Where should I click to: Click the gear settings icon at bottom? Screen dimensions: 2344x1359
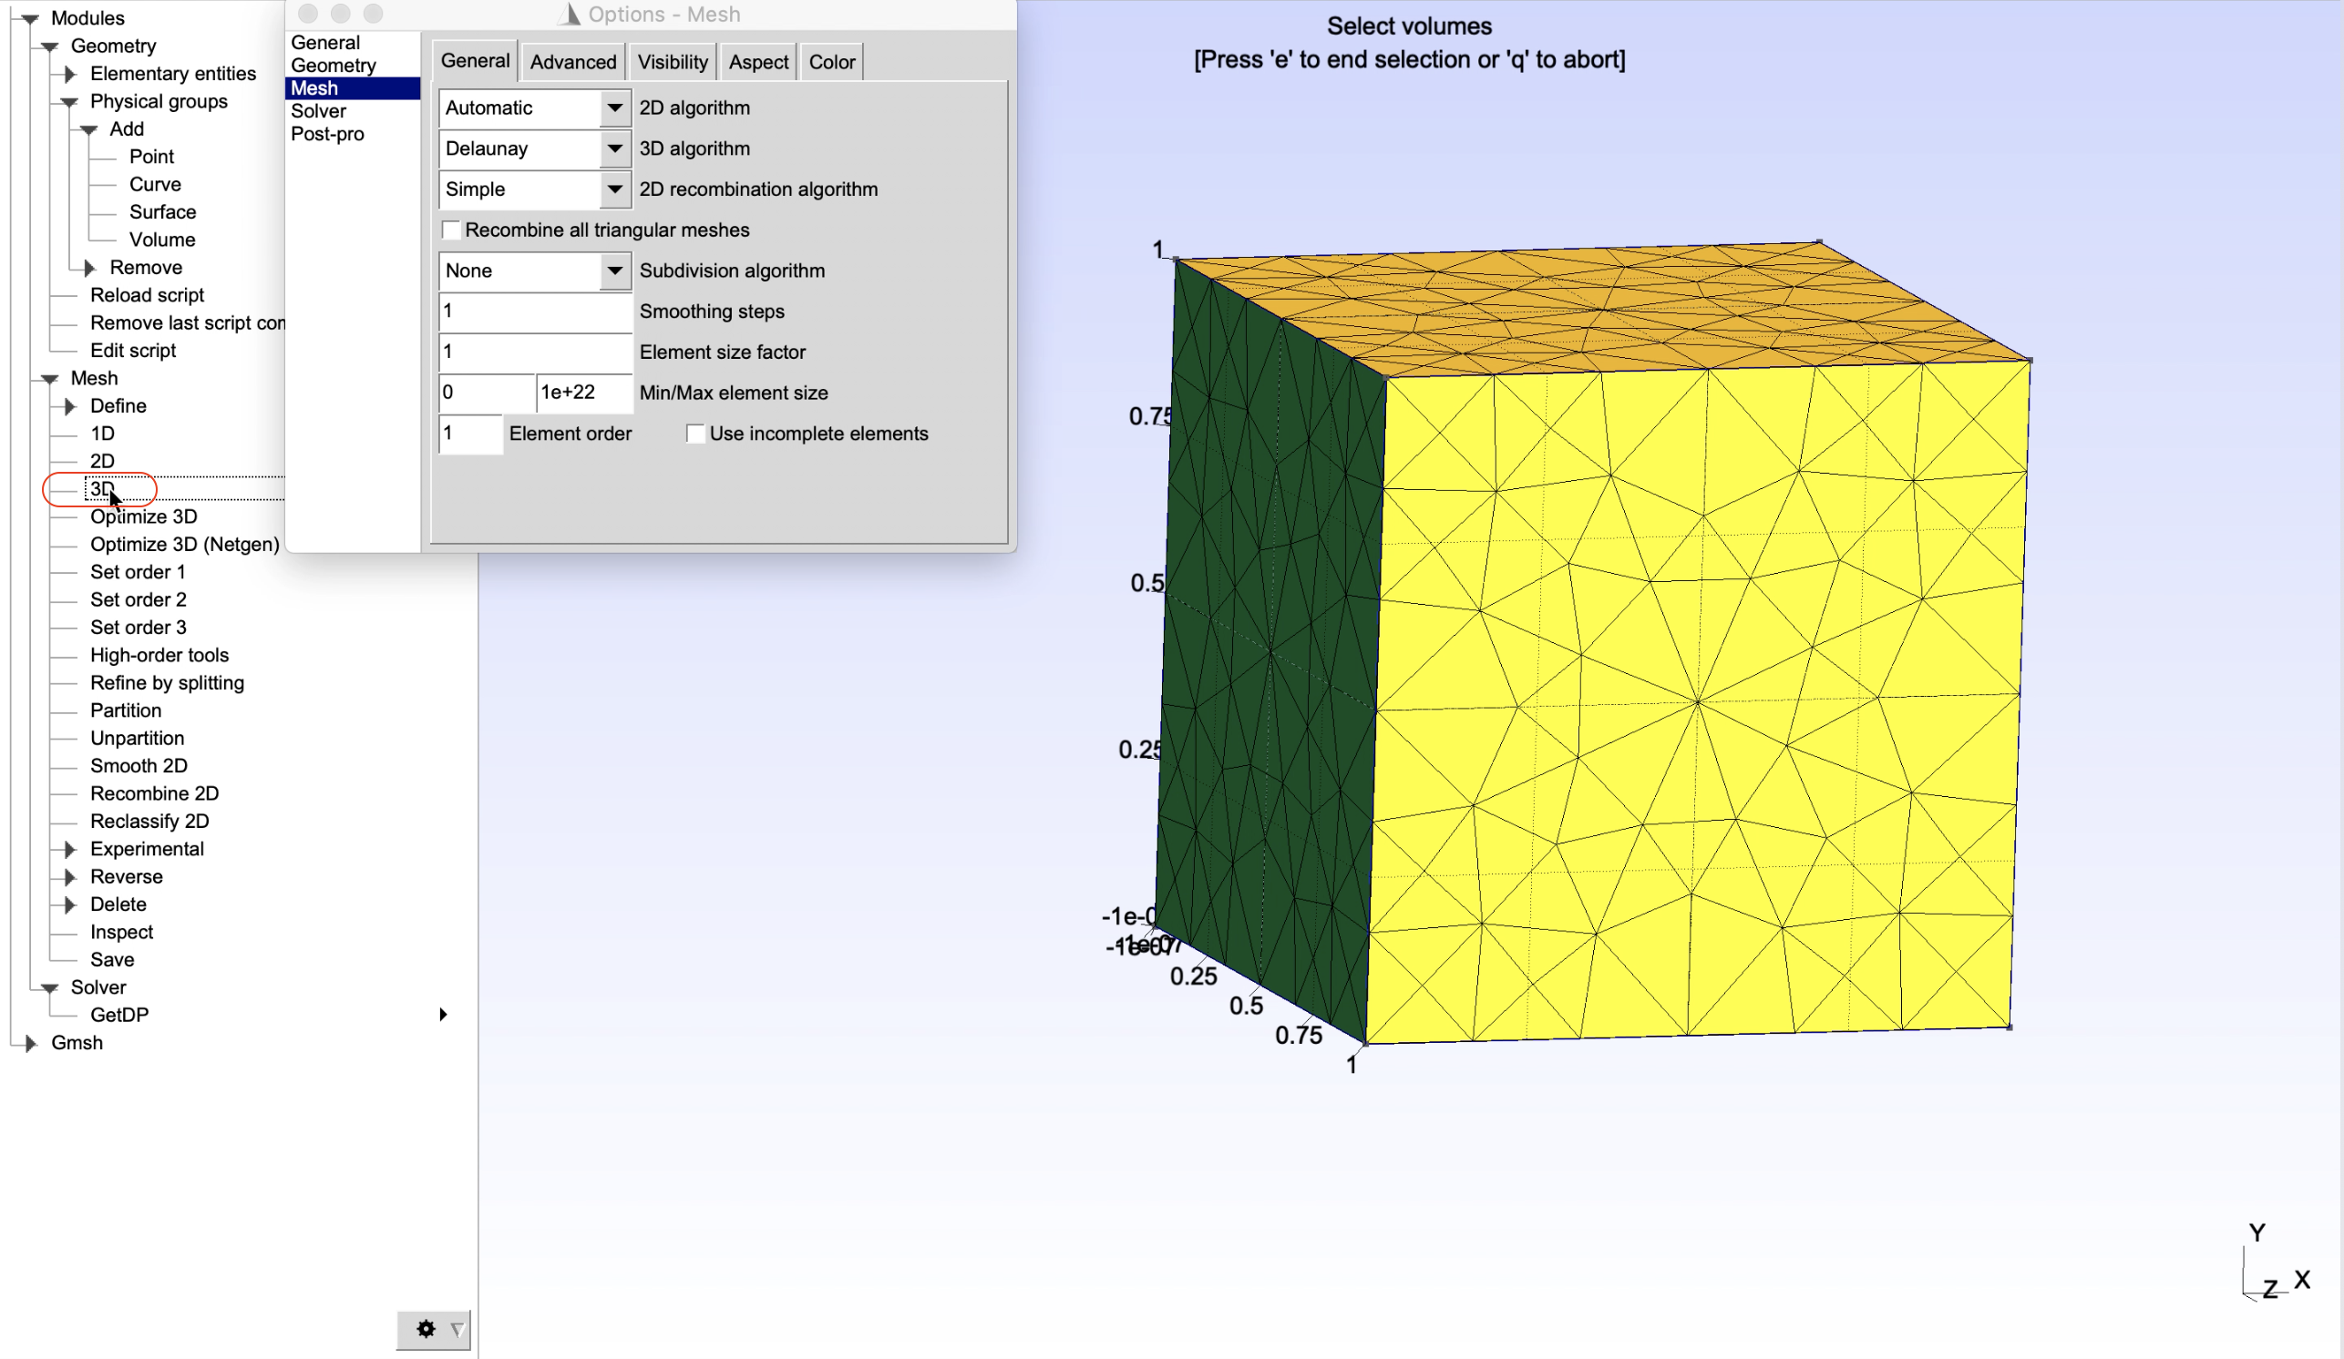click(x=425, y=1328)
